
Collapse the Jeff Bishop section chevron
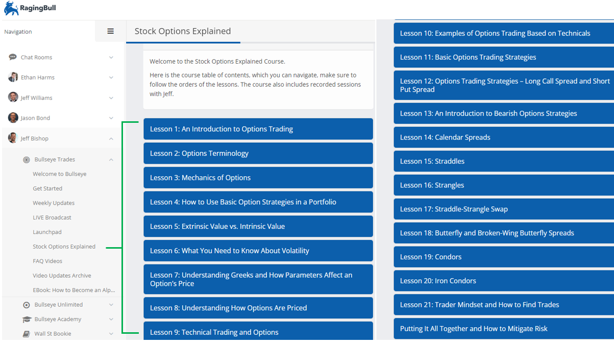(x=111, y=139)
